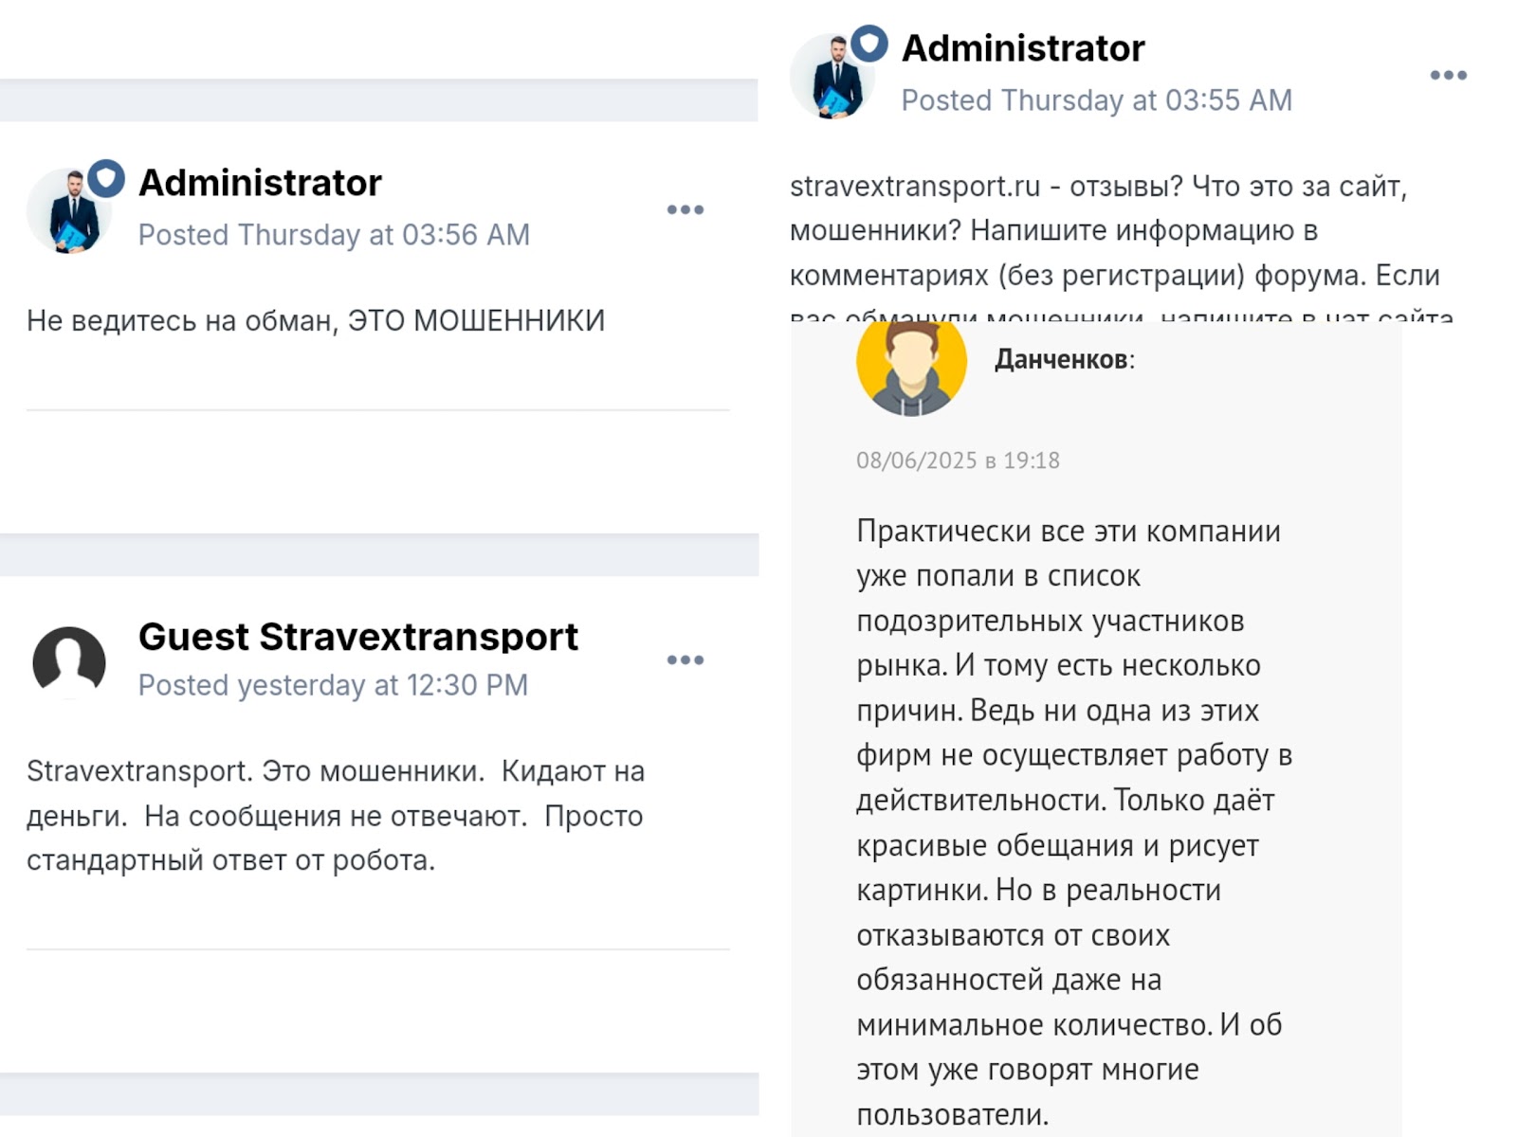Click Guest Stravextransport default avatar
Image resolution: width=1517 pixels, height=1137 pixels.
[x=69, y=661]
